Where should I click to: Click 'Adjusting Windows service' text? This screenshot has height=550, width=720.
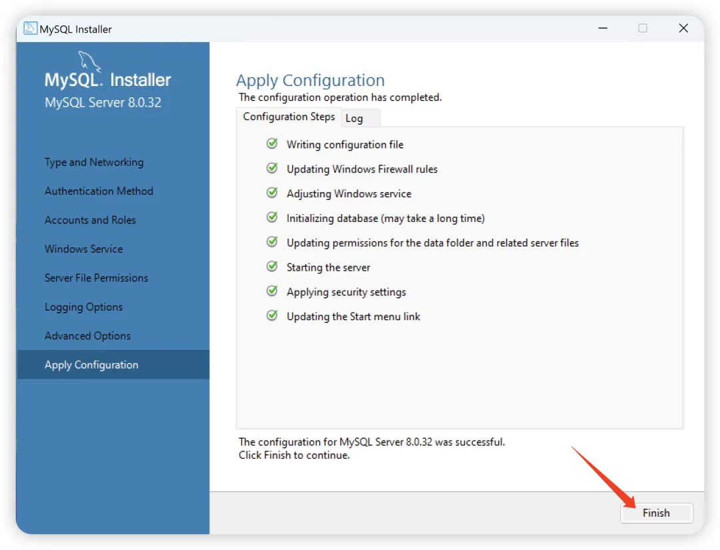pos(349,194)
